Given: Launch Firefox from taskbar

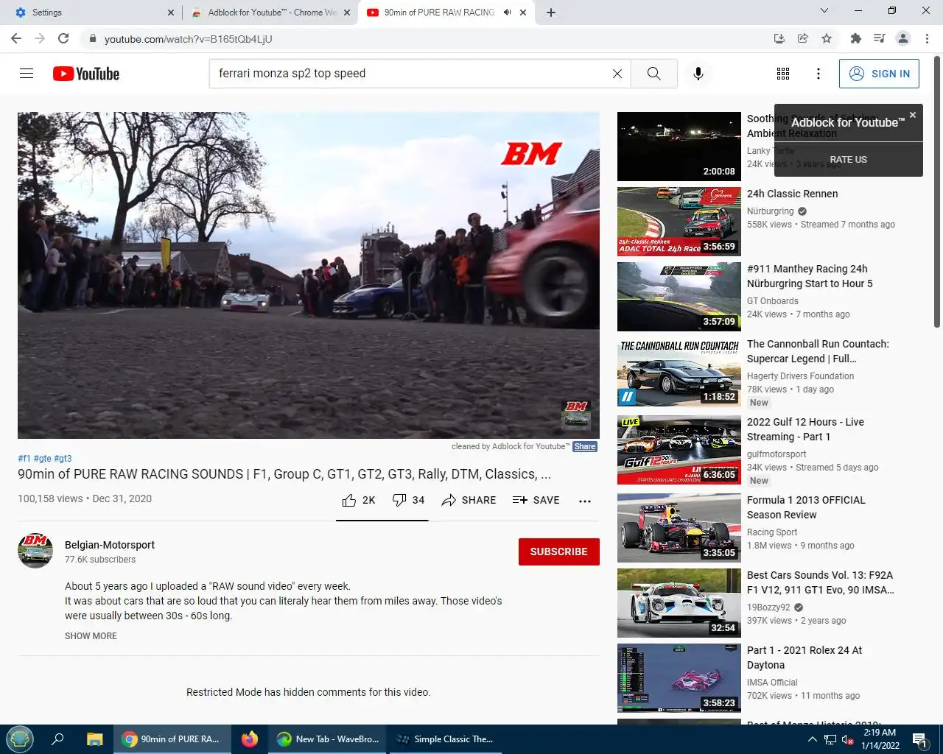Looking at the screenshot, I should [250, 739].
